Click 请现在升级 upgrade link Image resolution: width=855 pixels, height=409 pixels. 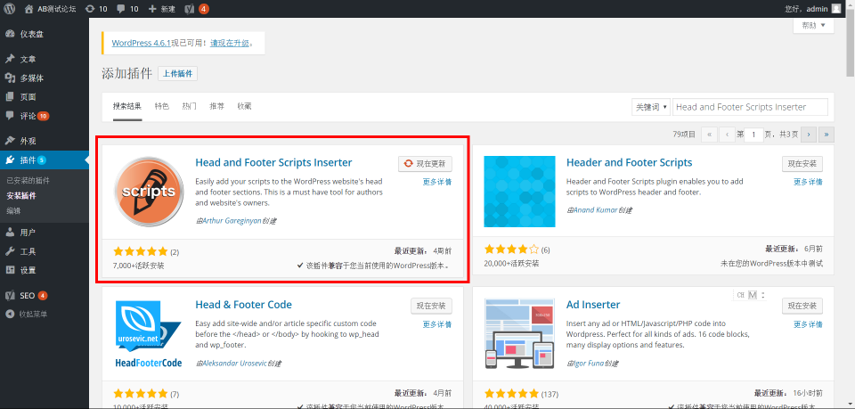tap(230, 43)
